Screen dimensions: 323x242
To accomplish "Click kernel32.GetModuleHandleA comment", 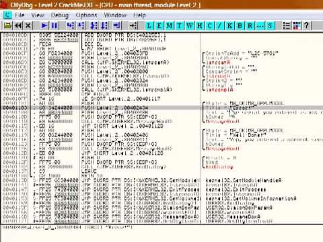I will (x=244, y=180).
